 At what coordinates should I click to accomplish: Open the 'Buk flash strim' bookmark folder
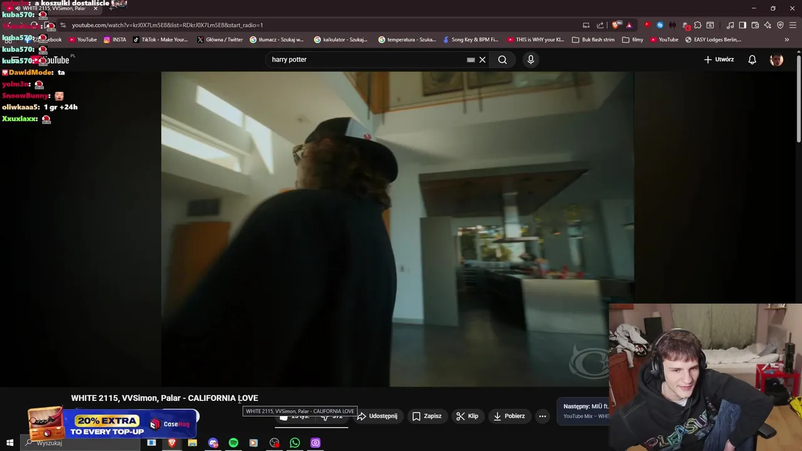coord(593,39)
